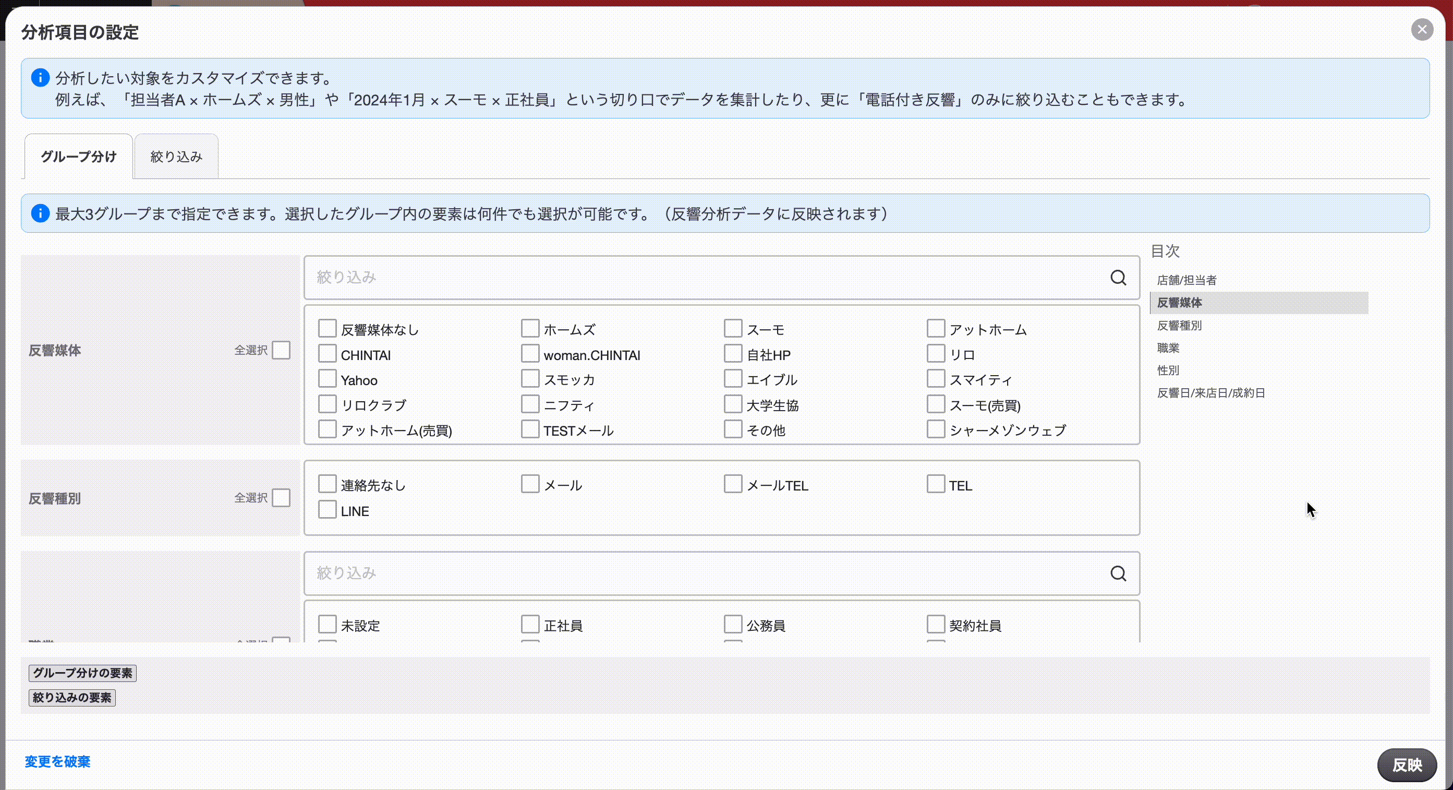Close the 分析項目の設定 dialog
This screenshot has width=1453, height=790.
(x=1422, y=29)
